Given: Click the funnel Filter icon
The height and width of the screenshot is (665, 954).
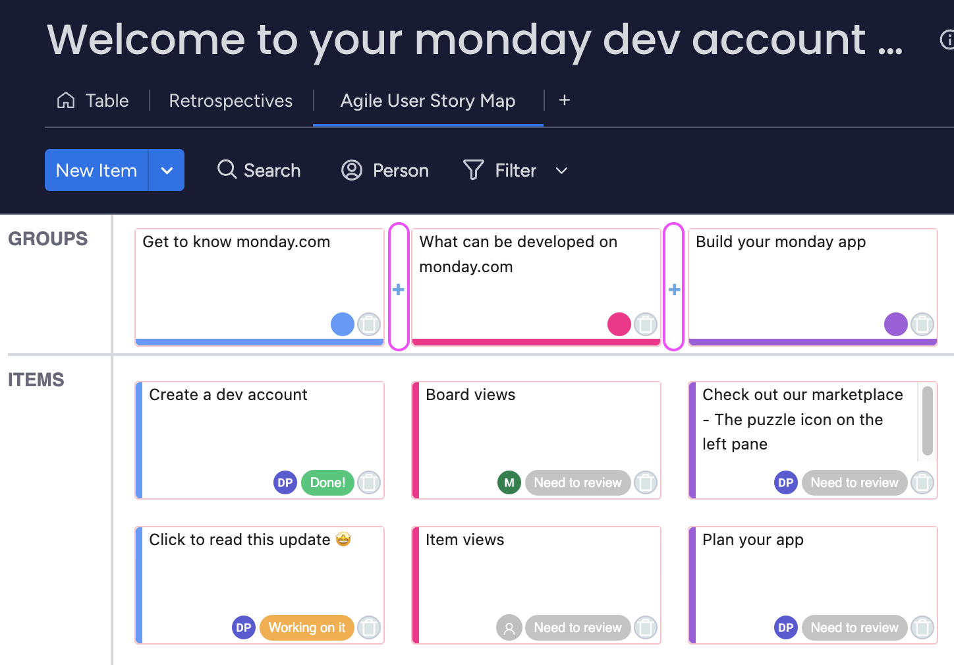Looking at the screenshot, I should point(474,170).
